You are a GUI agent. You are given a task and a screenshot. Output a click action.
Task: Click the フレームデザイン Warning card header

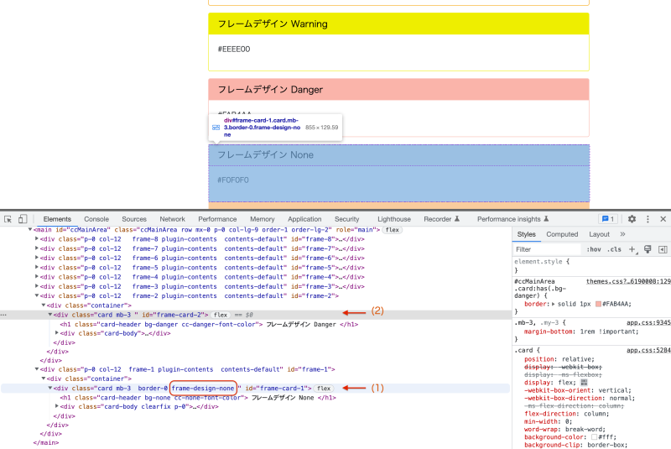click(398, 23)
